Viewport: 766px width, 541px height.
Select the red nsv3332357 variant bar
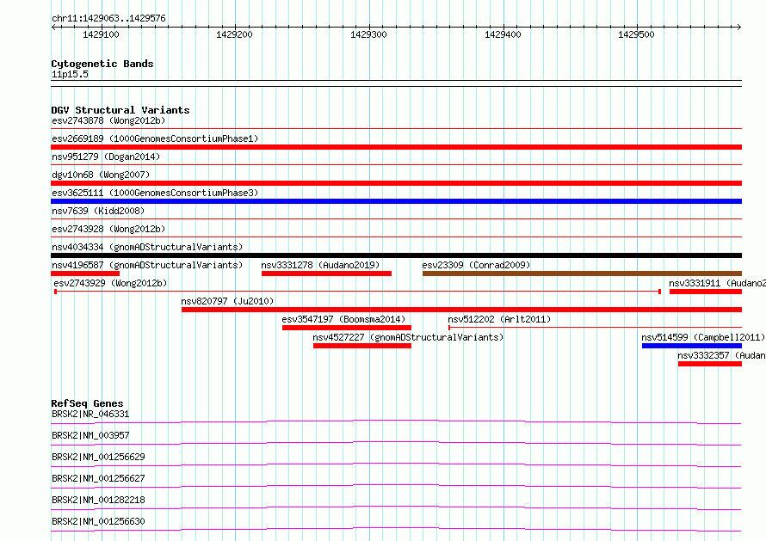[710, 364]
